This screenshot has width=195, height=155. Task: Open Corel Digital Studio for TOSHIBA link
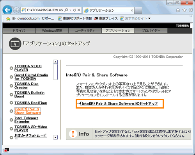click(x=31, y=77)
